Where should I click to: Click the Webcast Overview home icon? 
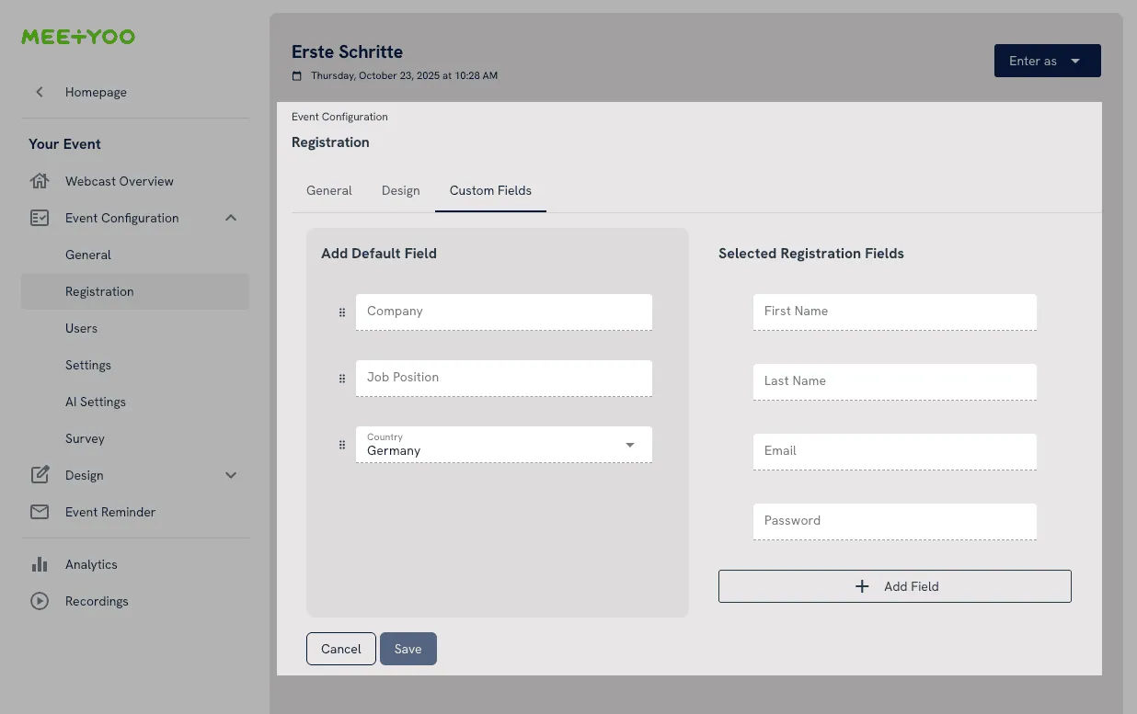40,181
